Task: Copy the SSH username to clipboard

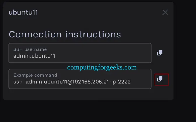Action: [x=160, y=53]
